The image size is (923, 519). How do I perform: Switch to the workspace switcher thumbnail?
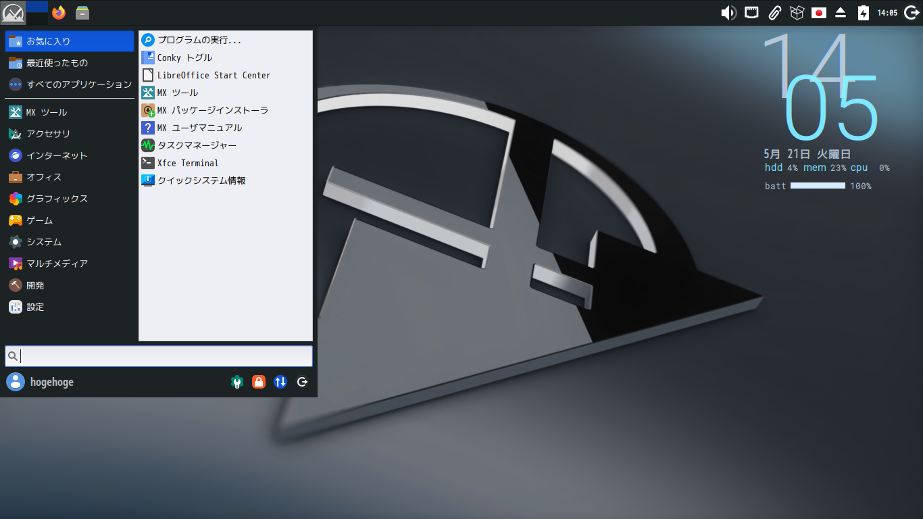click(x=37, y=12)
